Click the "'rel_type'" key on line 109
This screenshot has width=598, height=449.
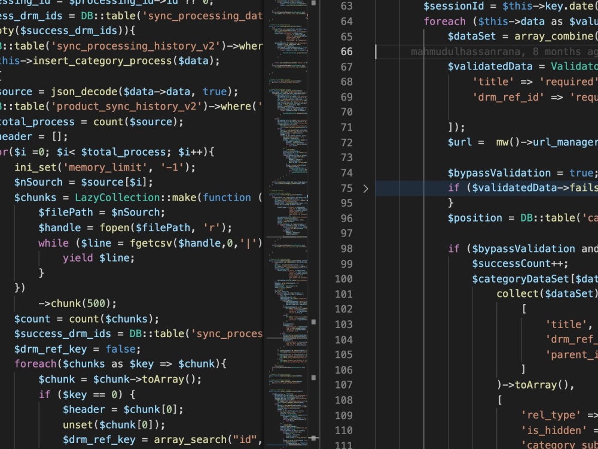pyautogui.click(x=551, y=415)
